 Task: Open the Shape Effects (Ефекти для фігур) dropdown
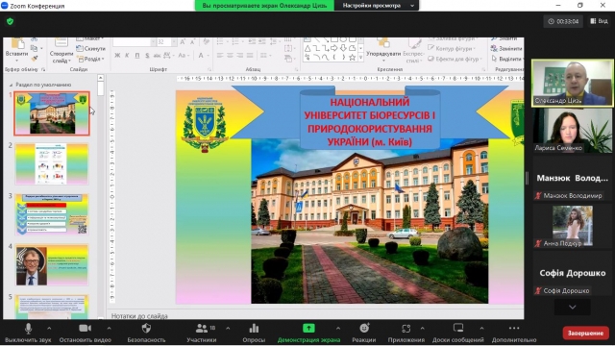click(455, 59)
